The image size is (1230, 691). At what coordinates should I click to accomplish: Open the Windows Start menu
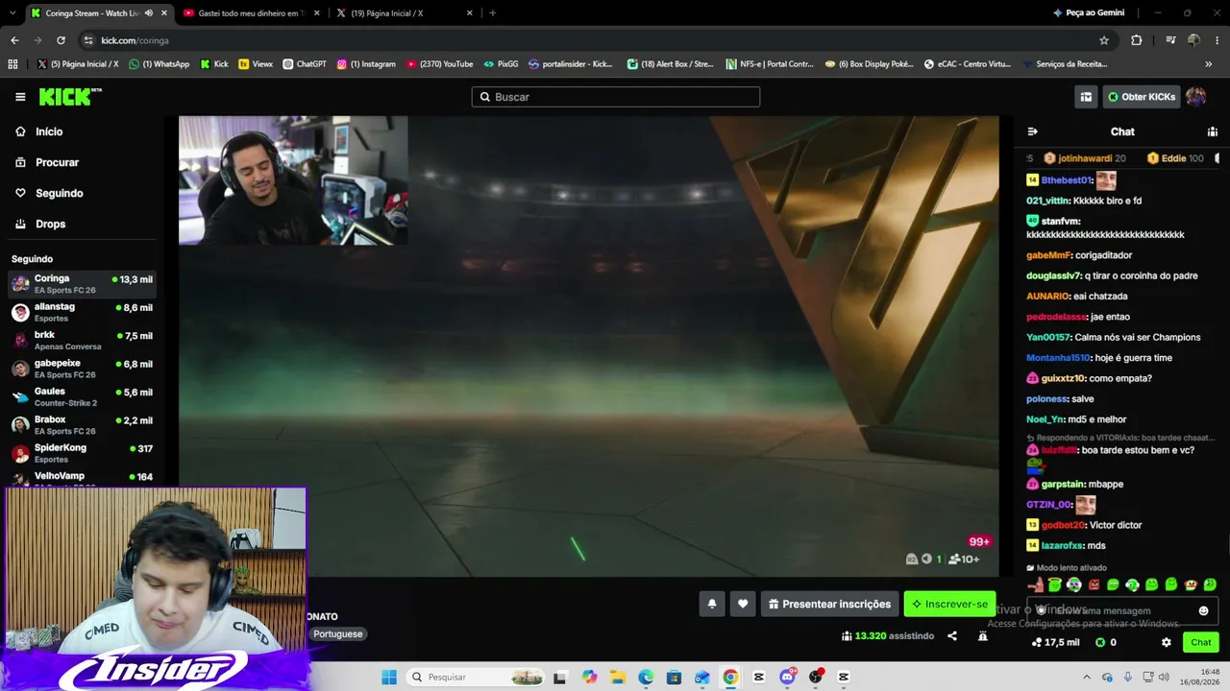(x=389, y=678)
